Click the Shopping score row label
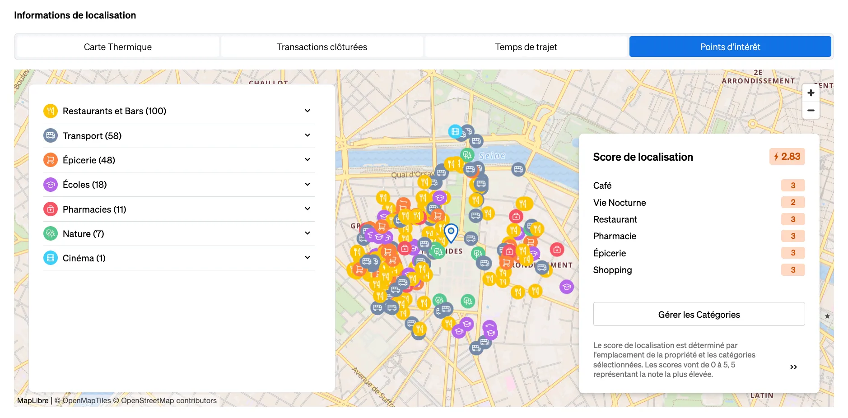Screen dimensions: 848x418 click(x=612, y=270)
